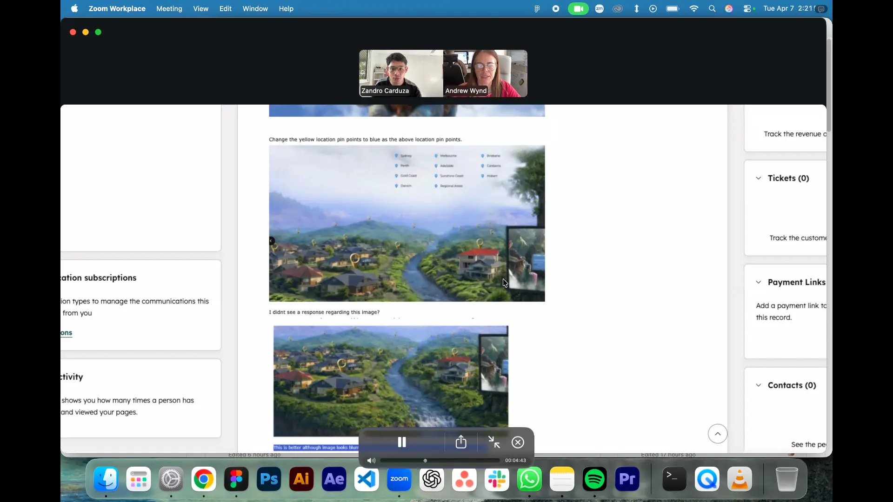This screenshot has width=893, height=502.
Task: Launch After Effects from the Dock
Action: point(334,479)
